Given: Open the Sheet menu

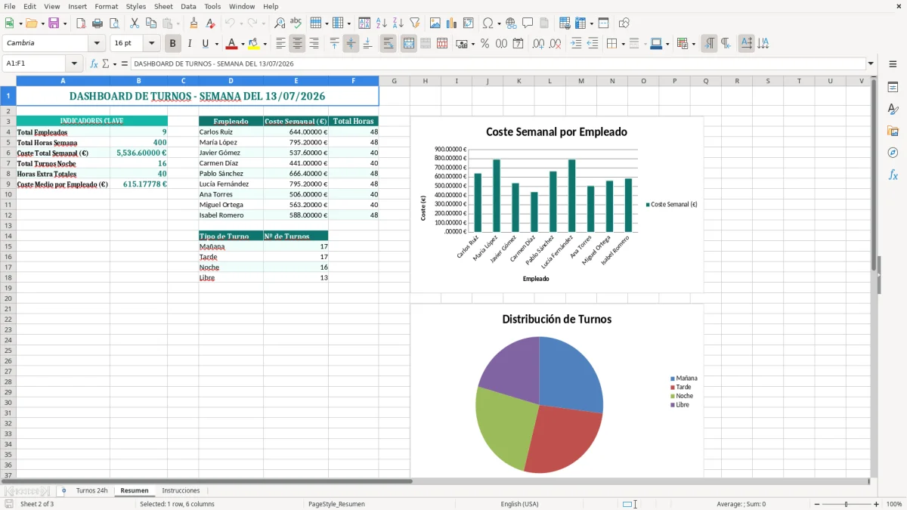Looking at the screenshot, I should [163, 6].
